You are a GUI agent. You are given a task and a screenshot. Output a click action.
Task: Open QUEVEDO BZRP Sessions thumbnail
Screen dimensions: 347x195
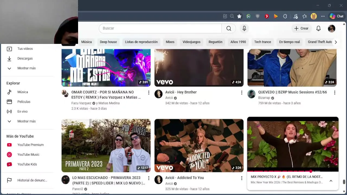[292, 68]
